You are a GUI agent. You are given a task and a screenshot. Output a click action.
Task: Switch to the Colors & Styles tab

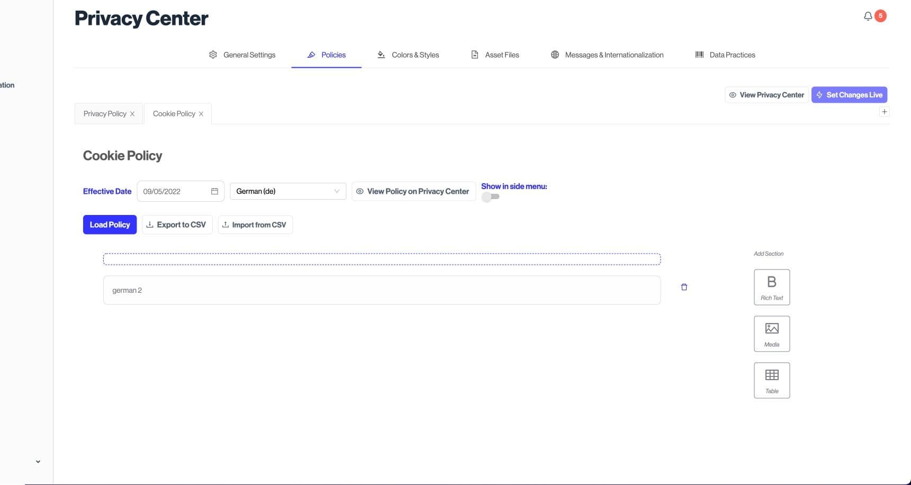[x=408, y=55]
